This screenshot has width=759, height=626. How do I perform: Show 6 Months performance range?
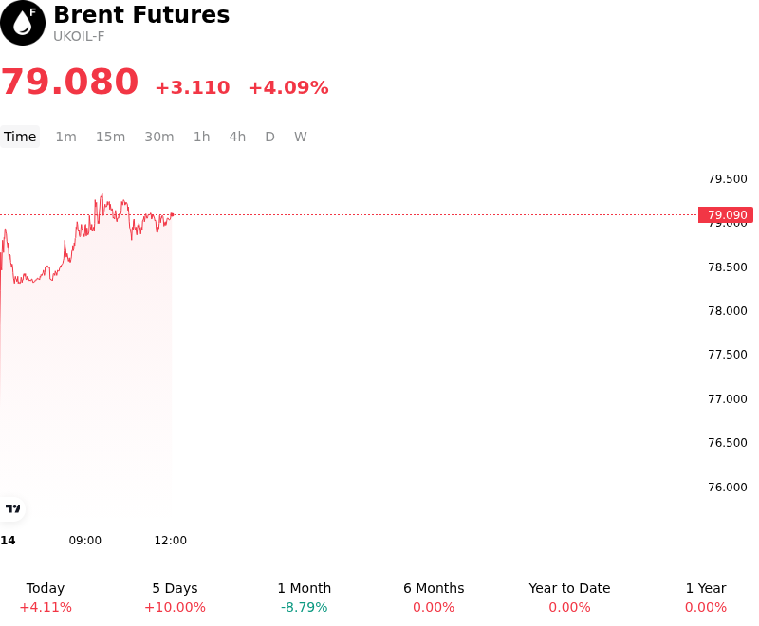tap(434, 598)
